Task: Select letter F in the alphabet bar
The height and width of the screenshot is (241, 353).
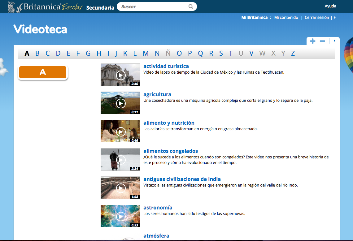Action: coord(78,53)
